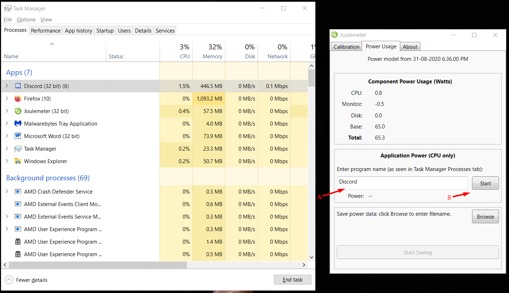Click the Task Manager title bar icon
This screenshot has width=509, height=293.
[x=8, y=8]
